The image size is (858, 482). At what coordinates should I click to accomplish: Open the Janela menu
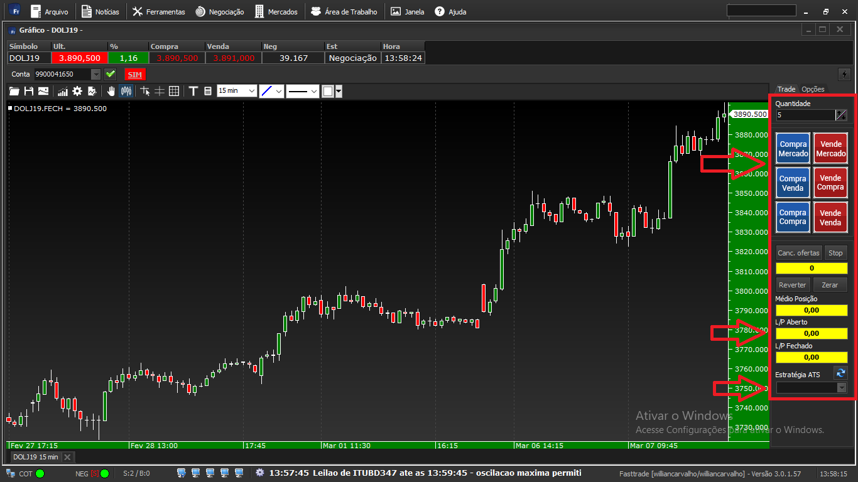coord(407,11)
